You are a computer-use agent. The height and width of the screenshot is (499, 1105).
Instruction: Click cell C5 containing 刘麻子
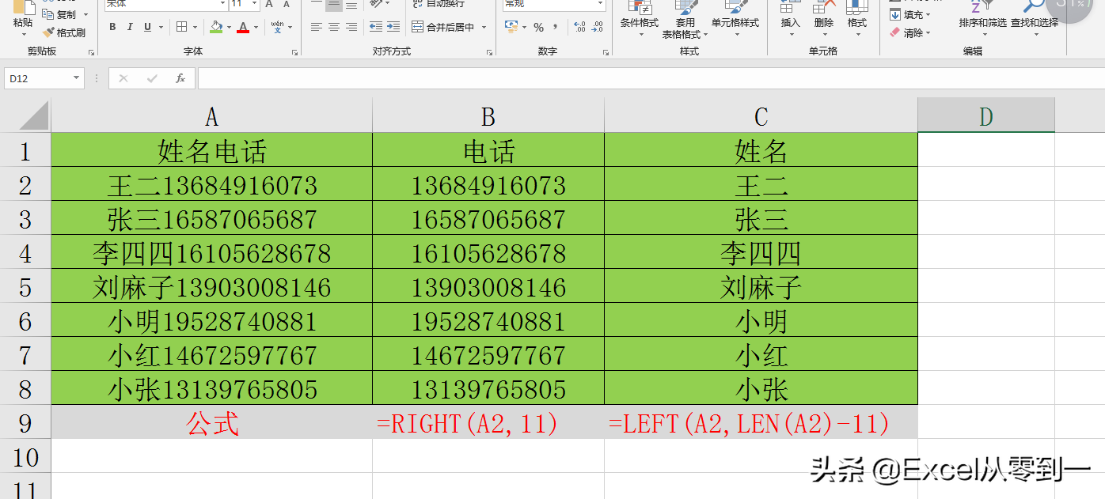click(761, 286)
